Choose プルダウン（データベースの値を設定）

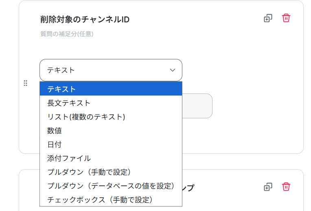point(111,186)
